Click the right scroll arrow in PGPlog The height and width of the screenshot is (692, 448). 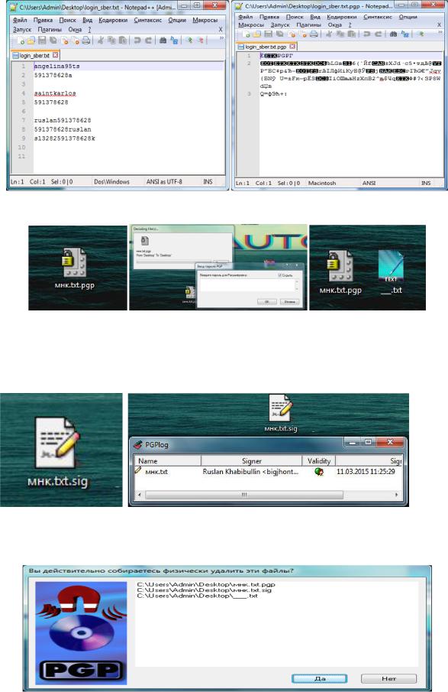396,495
